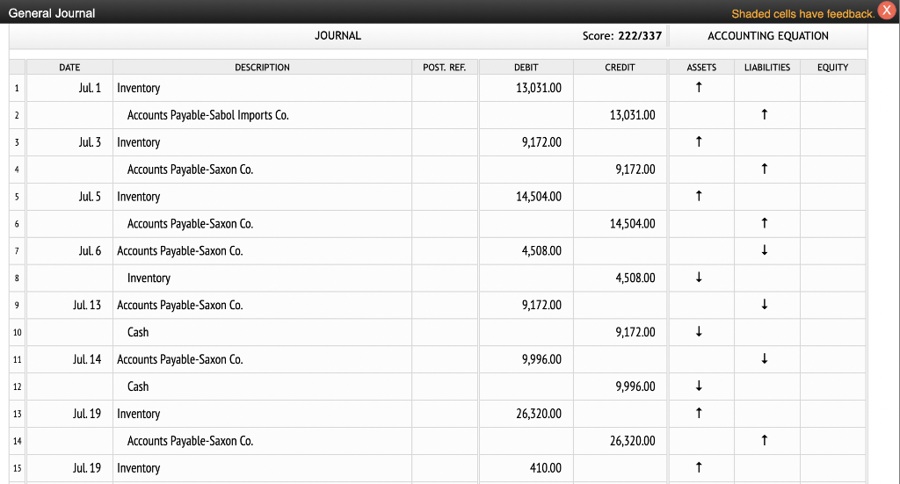Select the 'Jul. 19' date in row 13
Viewport: 900px width, 484px height.
point(87,414)
